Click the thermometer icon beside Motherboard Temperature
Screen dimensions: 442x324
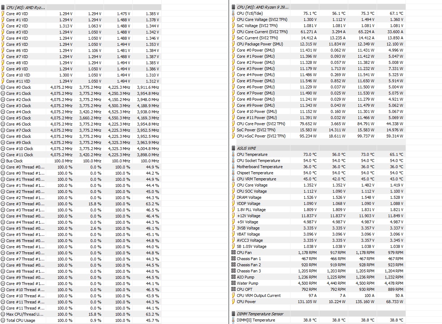click(x=233, y=166)
